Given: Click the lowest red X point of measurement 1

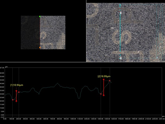Looking at the screenshot, I should (13, 100).
